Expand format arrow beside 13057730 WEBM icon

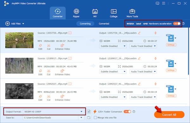click(x=175, y=38)
